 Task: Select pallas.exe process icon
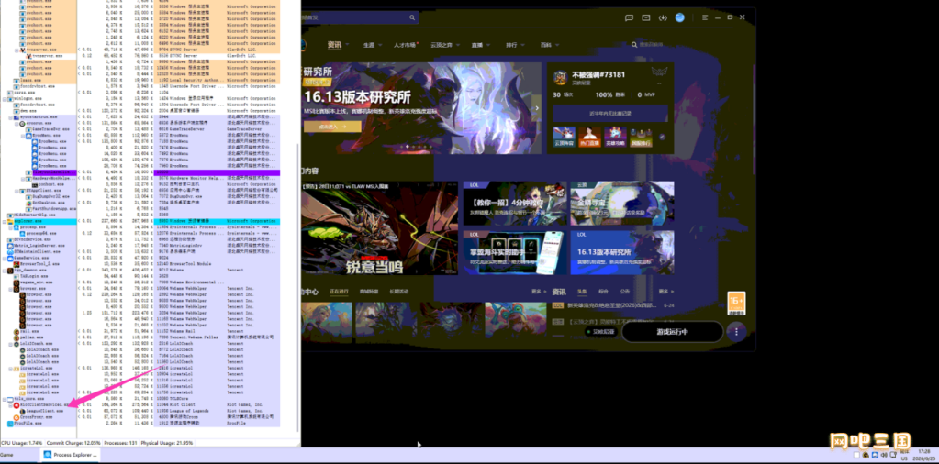pyautogui.click(x=17, y=337)
